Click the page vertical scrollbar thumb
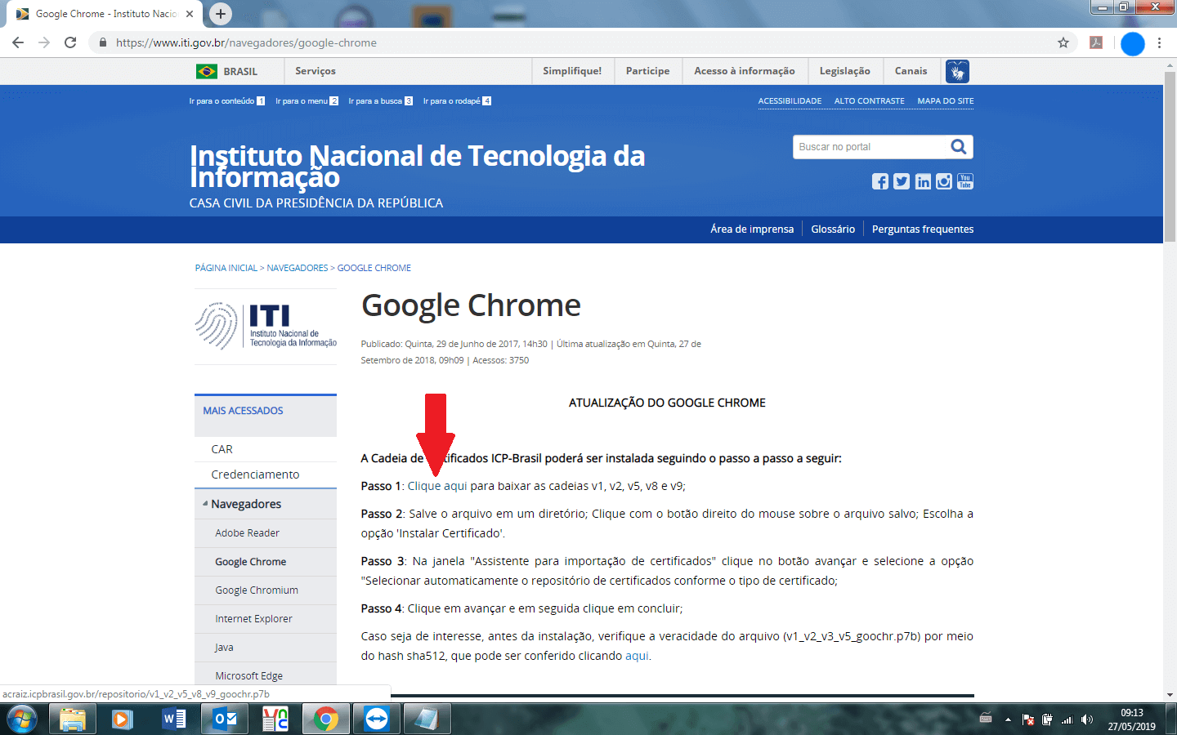 [x=1170, y=156]
